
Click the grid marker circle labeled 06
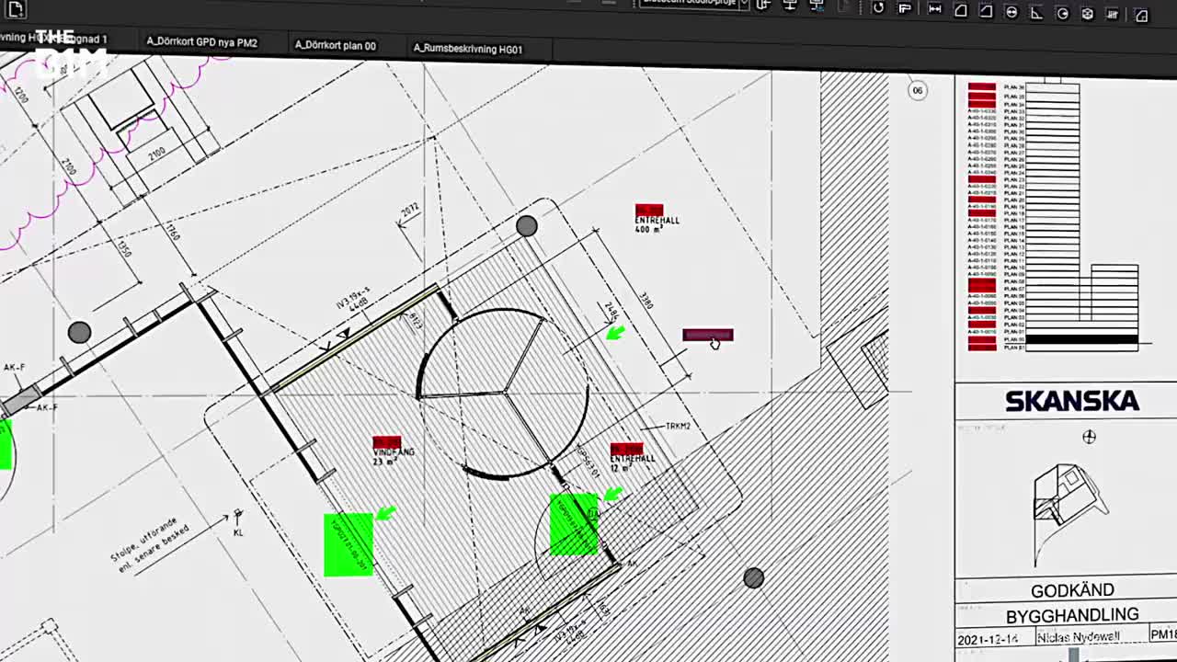pyautogui.click(x=917, y=90)
